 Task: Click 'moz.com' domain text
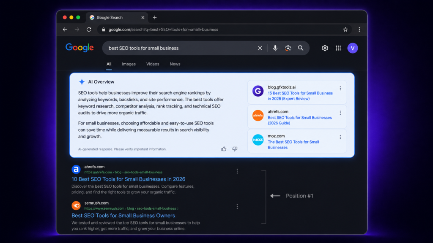[x=276, y=136]
